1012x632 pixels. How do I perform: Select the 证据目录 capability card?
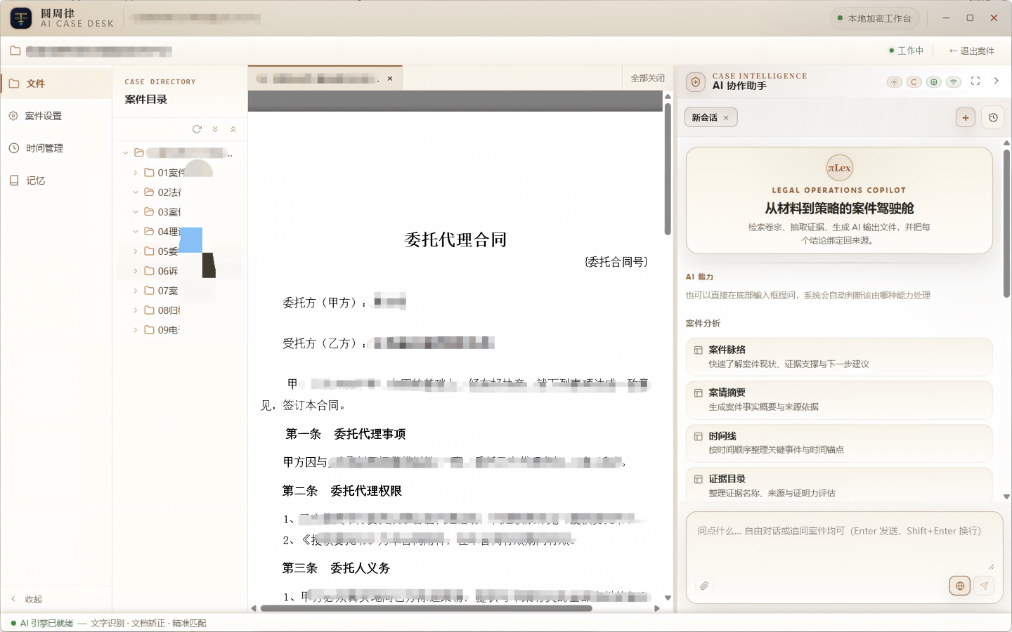click(x=839, y=485)
